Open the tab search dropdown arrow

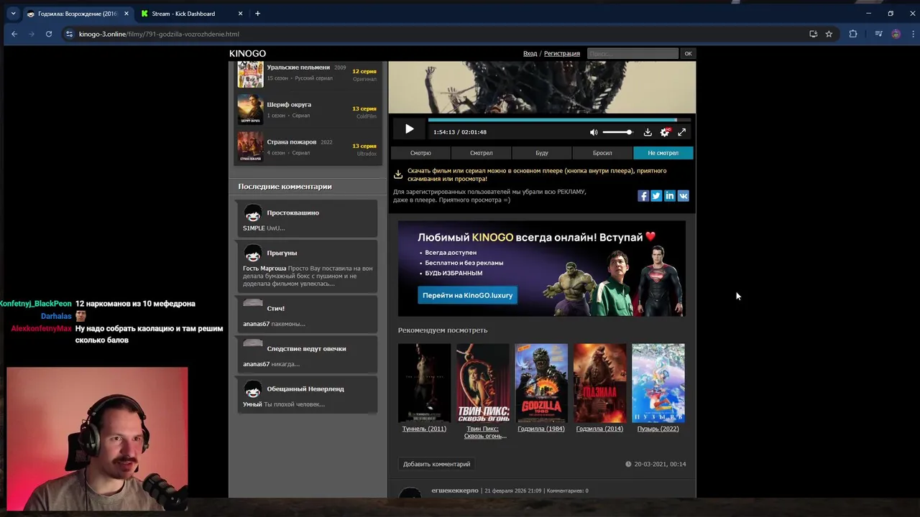coord(13,14)
